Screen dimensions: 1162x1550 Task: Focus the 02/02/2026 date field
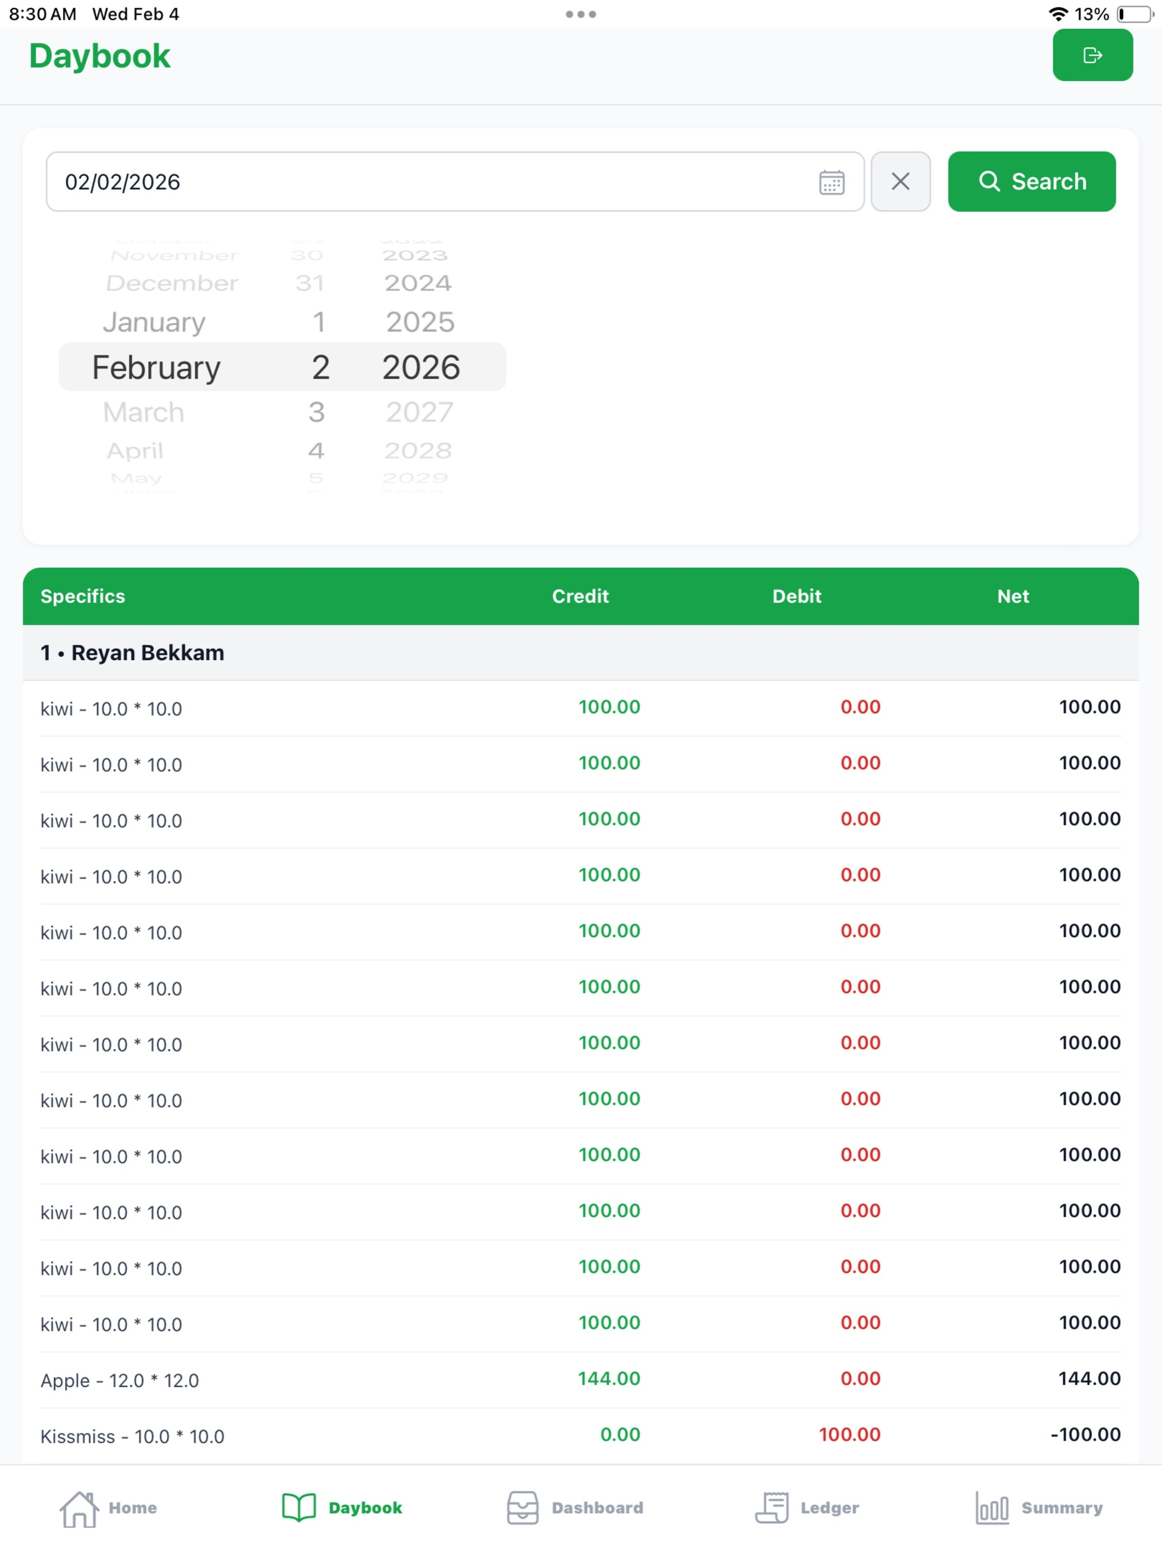click(454, 181)
